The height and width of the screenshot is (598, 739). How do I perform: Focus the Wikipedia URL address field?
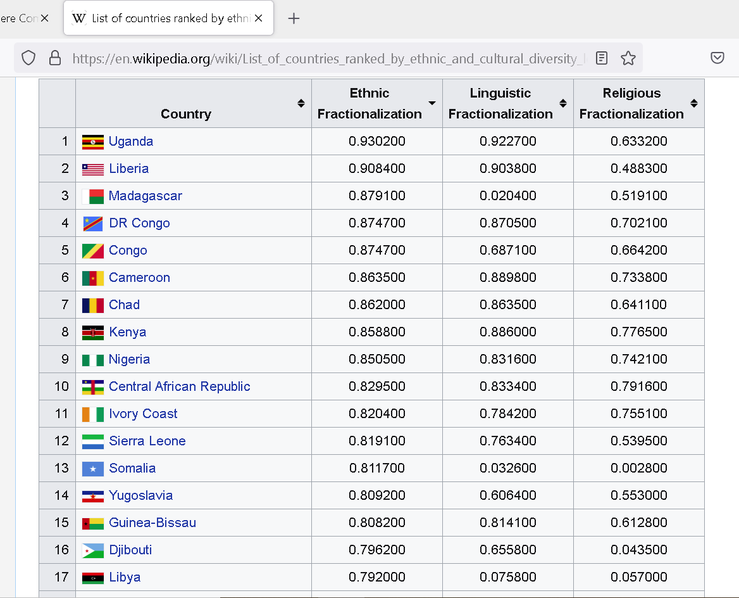(x=328, y=58)
